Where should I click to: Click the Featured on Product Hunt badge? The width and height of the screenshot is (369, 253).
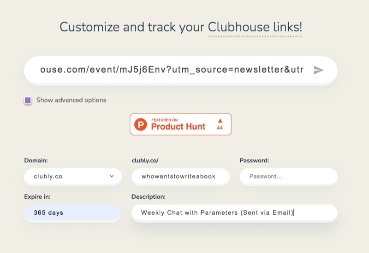tap(181, 124)
